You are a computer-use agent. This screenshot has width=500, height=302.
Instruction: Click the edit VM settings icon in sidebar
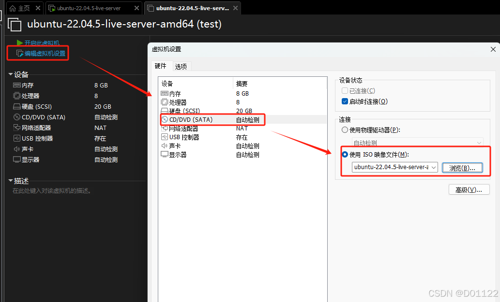click(20, 54)
